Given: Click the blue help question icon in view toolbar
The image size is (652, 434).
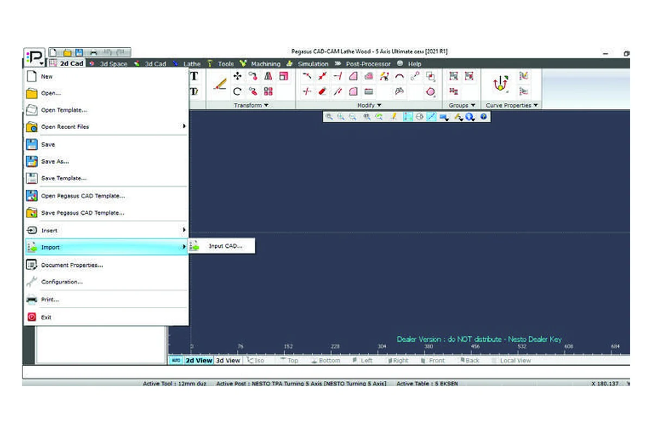Looking at the screenshot, I should (x=483, y=116).
